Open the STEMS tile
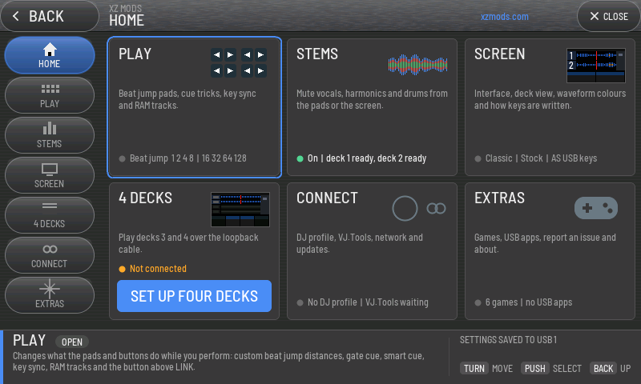 point(372,107)
